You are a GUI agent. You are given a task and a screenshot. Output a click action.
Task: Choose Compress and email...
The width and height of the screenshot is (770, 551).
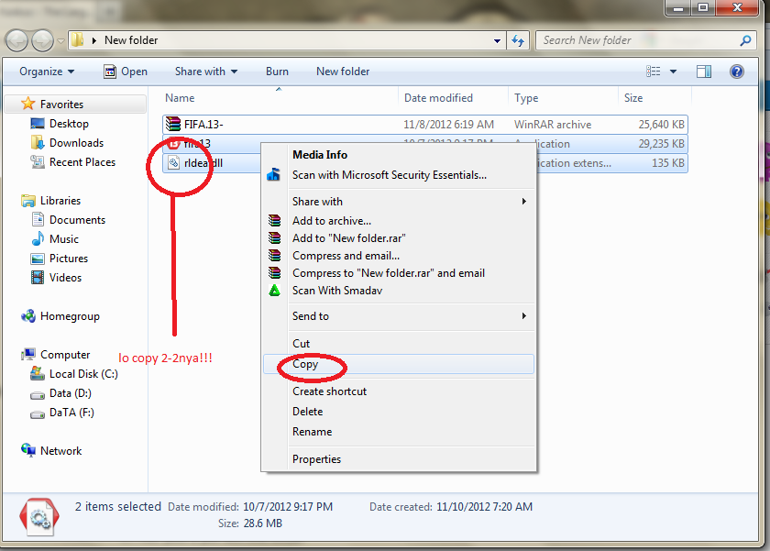click(398, 256)
